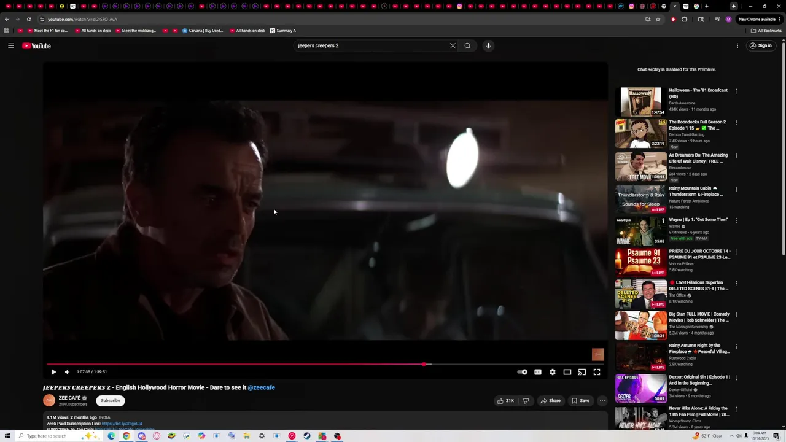Screen dimensions: 786x442
Task: Enter full screen mode
Action: pos(597,371)
